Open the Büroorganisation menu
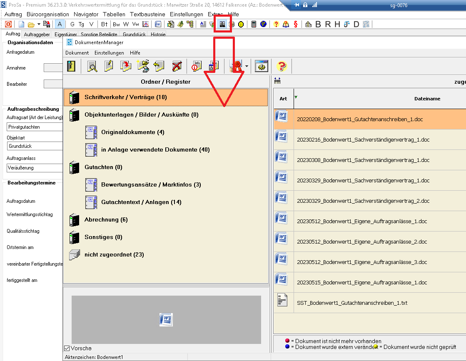The width and height of the screenshot is (466, 361). (48, 14)
